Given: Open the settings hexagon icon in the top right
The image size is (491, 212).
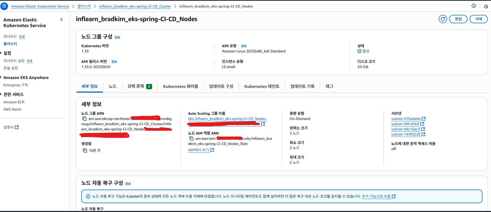Looking at the screenshot, I should click(x=486, y=6).
